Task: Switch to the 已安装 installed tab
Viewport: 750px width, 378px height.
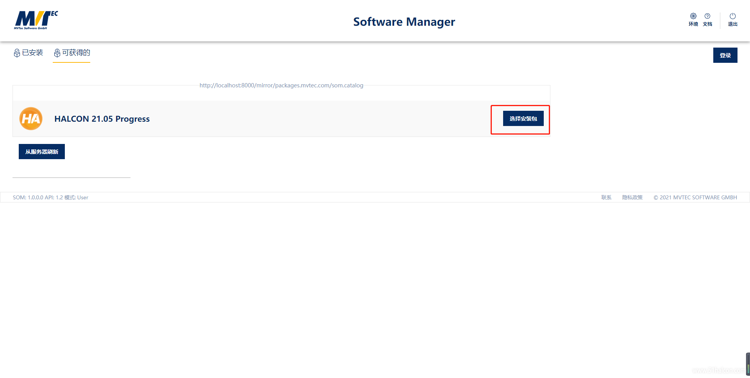Action: (28, 53)
